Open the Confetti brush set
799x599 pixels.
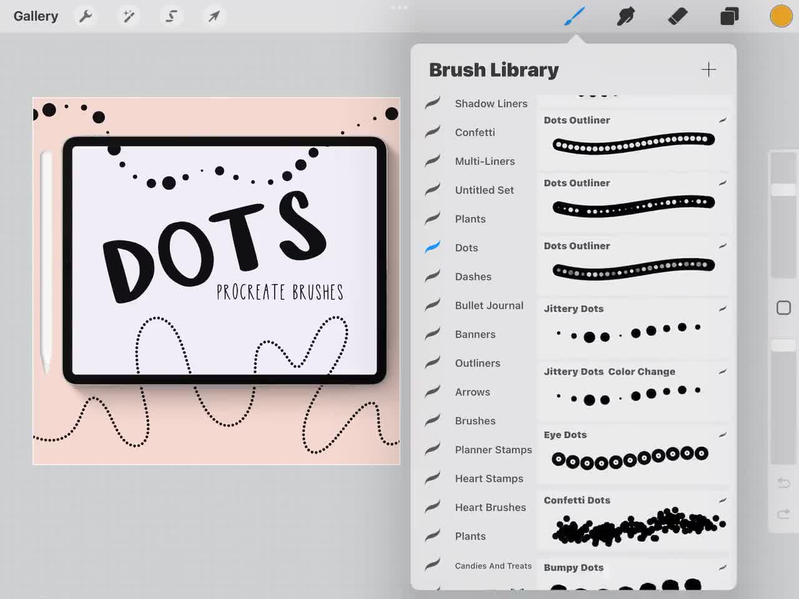point(476,132)
